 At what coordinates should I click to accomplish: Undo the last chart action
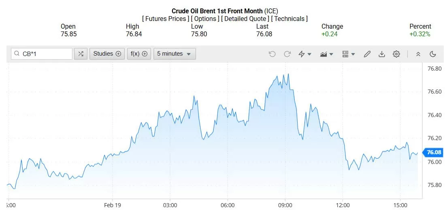pyautogui.click(x=272, y=54)
